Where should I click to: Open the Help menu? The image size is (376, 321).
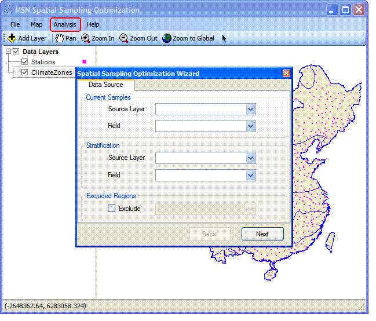(93, 24)
